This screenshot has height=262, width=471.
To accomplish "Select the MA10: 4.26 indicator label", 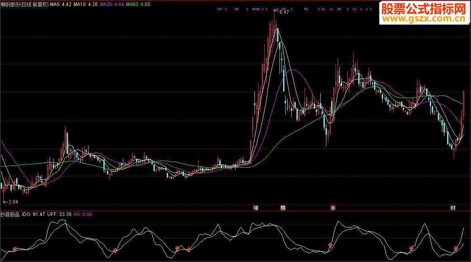I will (86, 4).
